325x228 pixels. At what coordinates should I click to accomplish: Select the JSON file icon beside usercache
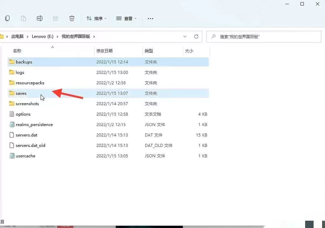point(12,156)
